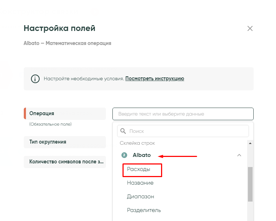Choose Склейка строк from the list

point(137,143)
